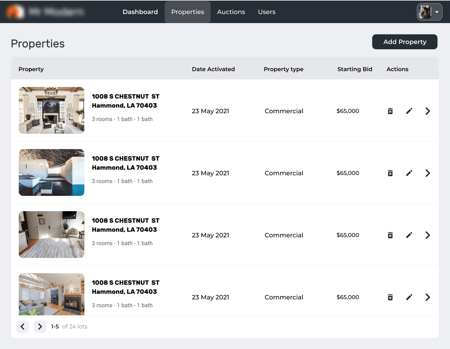Delete the third property listing
The image size is (450, 349).
click(x=390, y=235)
